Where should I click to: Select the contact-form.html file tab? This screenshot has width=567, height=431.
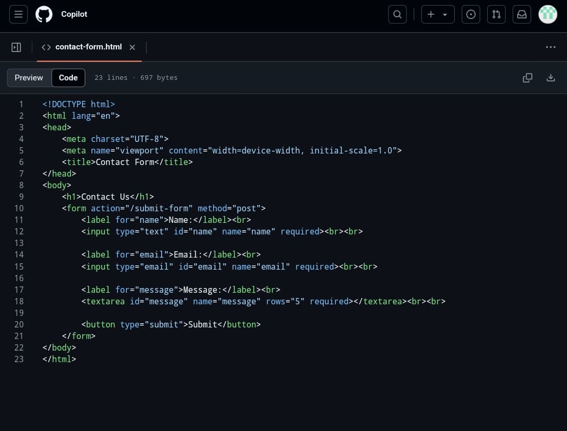click(x=89, y=47)
